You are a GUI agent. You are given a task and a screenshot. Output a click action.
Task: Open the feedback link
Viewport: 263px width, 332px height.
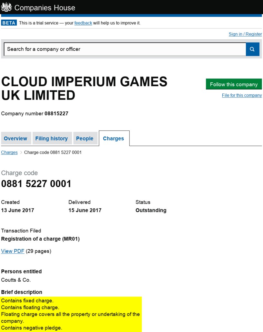coord(83,23)
